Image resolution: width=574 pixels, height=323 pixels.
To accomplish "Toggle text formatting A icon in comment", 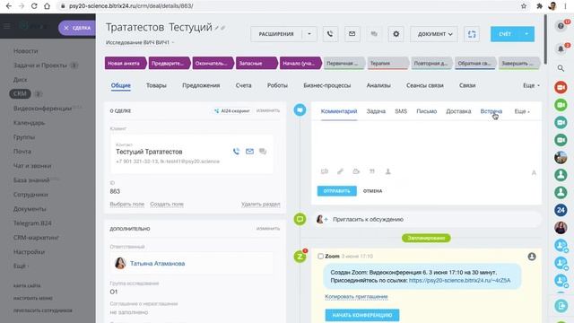I will pos(534,173).
